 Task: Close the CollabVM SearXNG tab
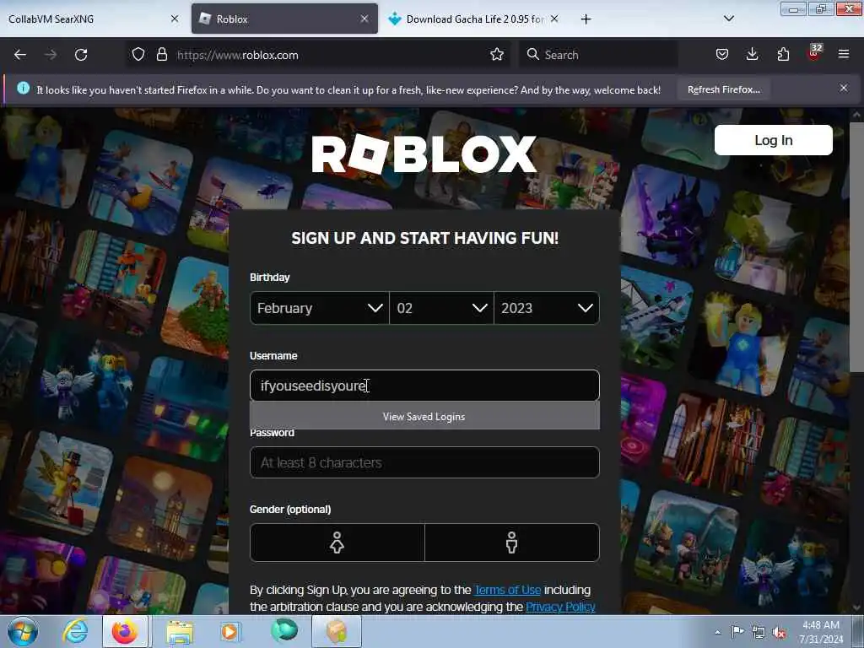click(x=175, y=19)
